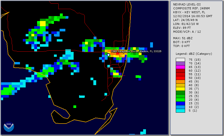The image size is (224, 136).
Task: Select the KBYX - KEY WEST, FL text
Action: 189,12
